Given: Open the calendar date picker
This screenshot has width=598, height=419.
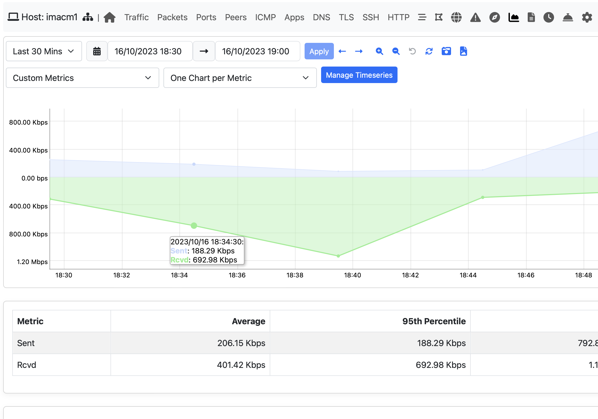Looking at the screenshot, I should (x=97, y=51).
